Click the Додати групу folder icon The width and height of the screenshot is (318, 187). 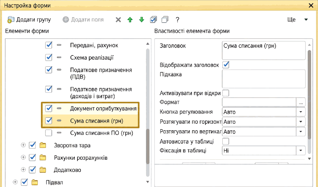[x=11, y=20]
